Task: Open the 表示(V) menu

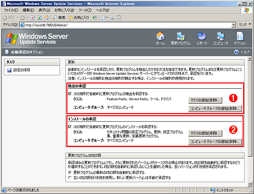Action: pyautogui.click(x=45, y=10)
